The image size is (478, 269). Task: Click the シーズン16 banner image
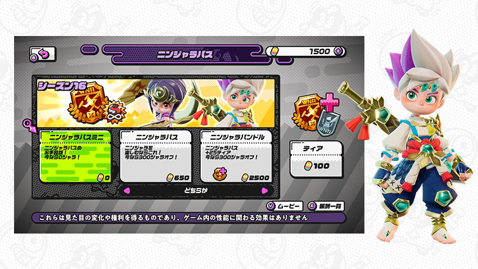click(156, 103)
